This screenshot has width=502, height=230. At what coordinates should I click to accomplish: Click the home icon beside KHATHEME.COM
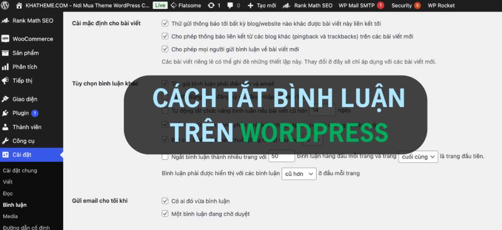(x=19, y=5)
